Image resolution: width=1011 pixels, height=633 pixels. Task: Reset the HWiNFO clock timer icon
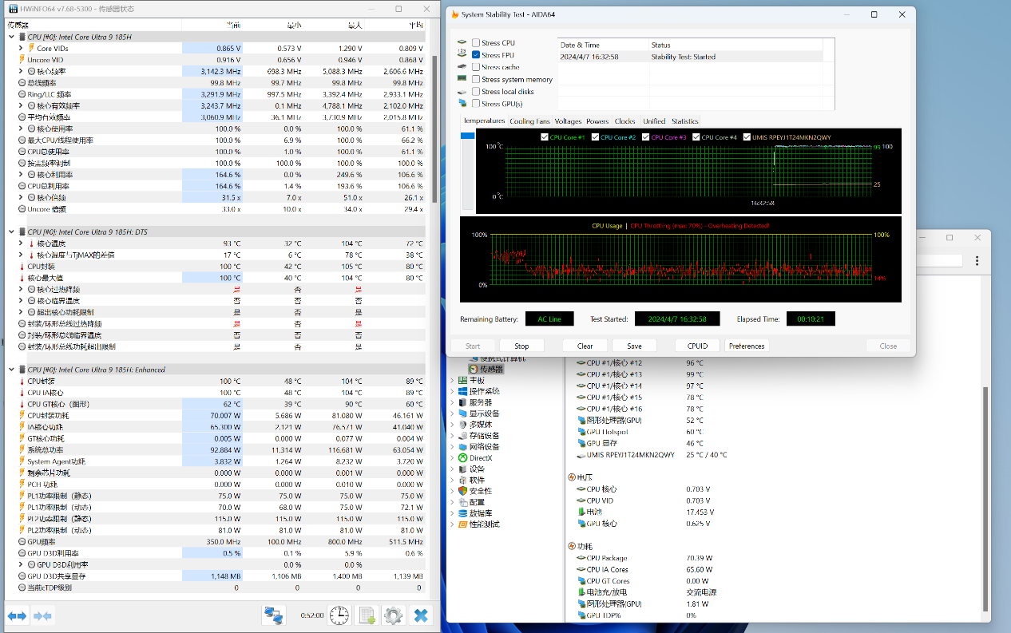[x=339, y=615]
